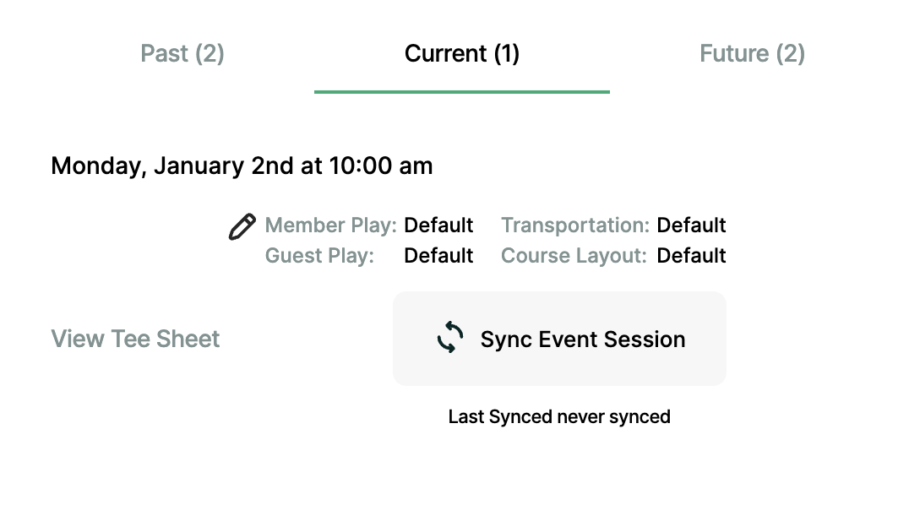909x505 pixels.
Task: Switch to the Past (2) tab
Action: click(182, 53)
